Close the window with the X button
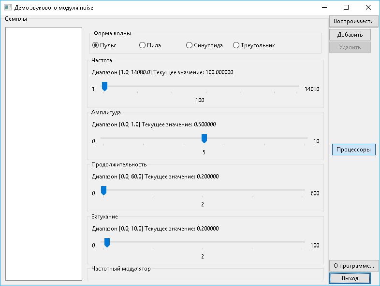 click(368, 7)
